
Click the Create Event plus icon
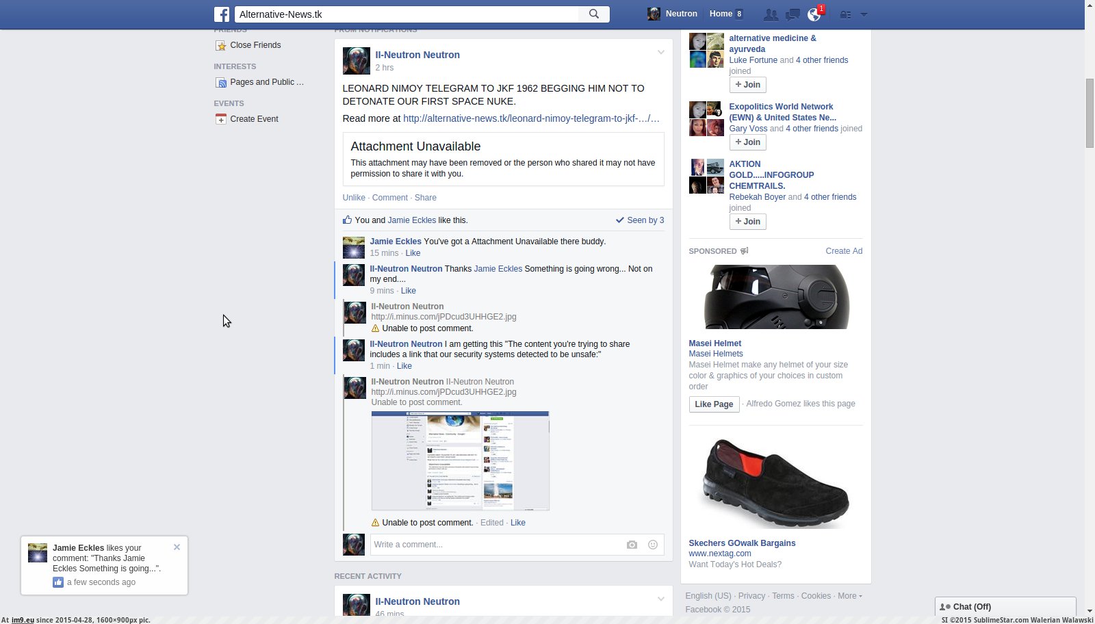pos(220,118)
